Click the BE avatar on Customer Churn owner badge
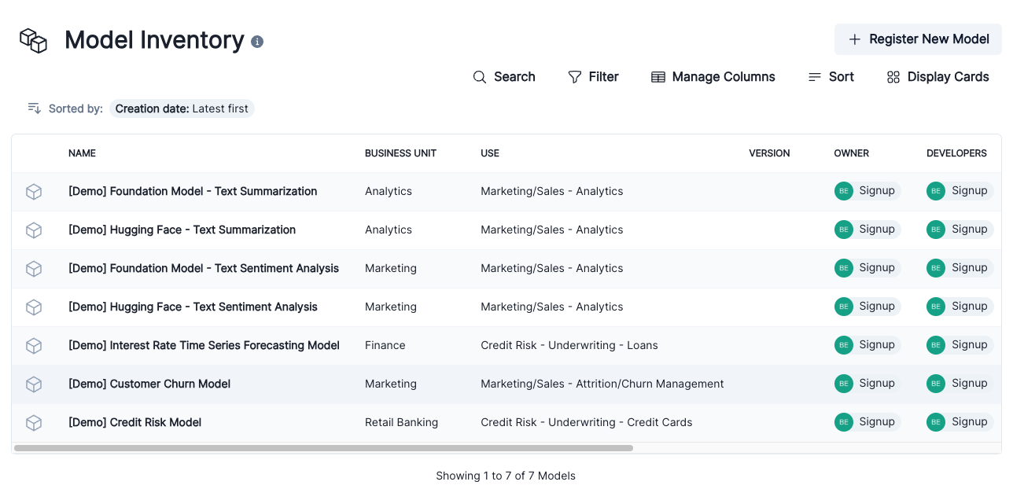Viewport: 1013px width, 500px height. [x=843, y=384]
